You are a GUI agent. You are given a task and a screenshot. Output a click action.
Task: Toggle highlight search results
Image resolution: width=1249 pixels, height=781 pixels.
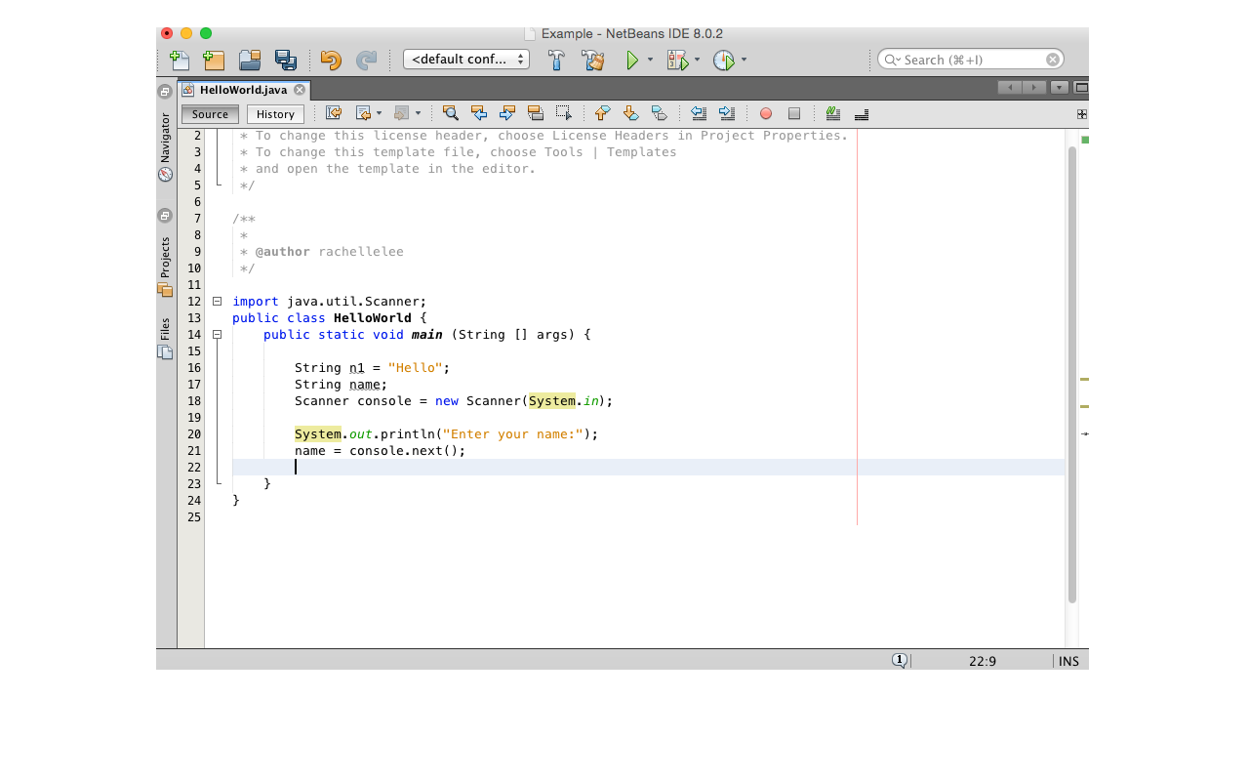coord(536,113)
